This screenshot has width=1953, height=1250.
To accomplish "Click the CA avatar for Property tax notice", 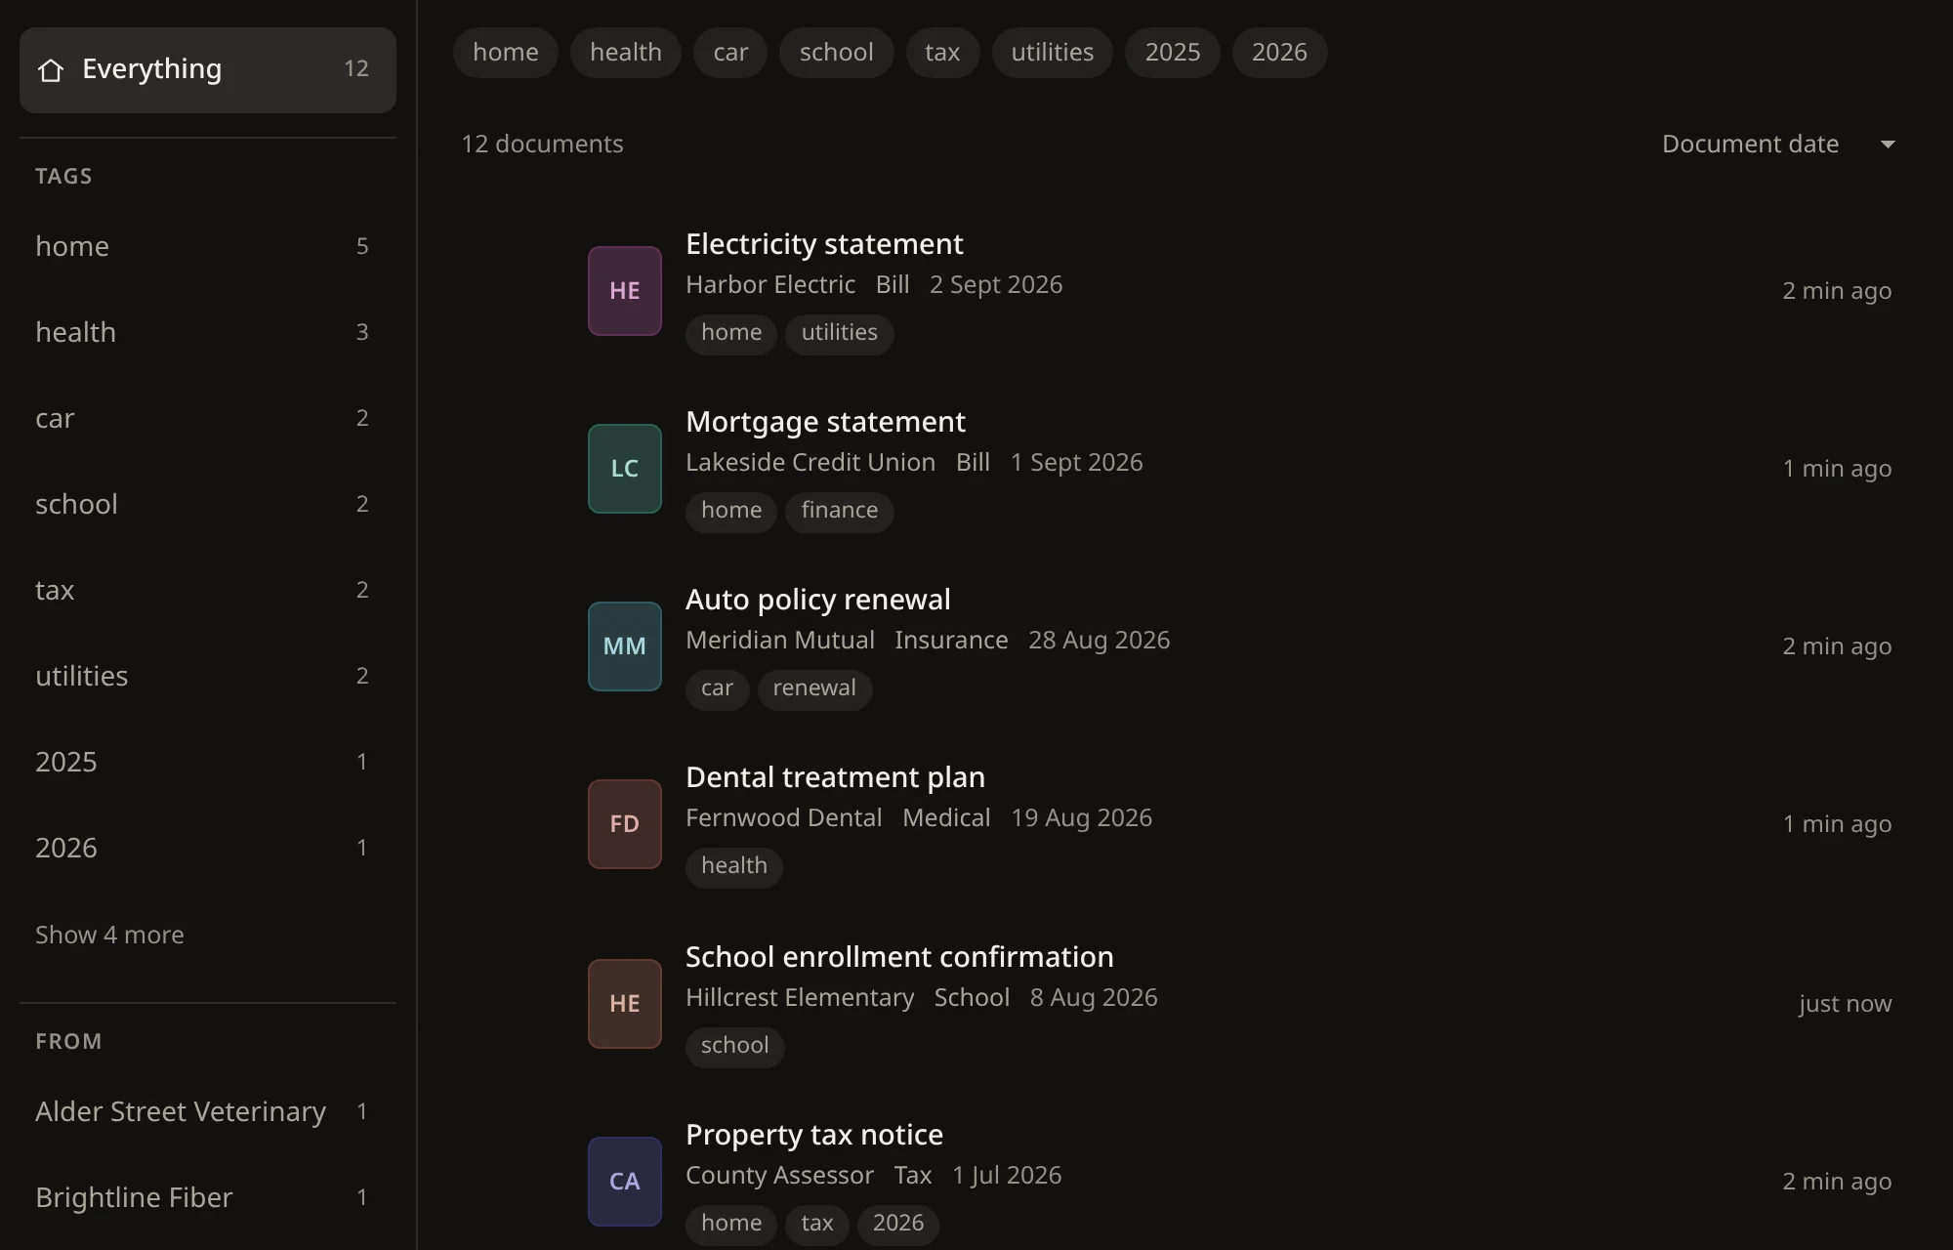I will (625, 1182).
